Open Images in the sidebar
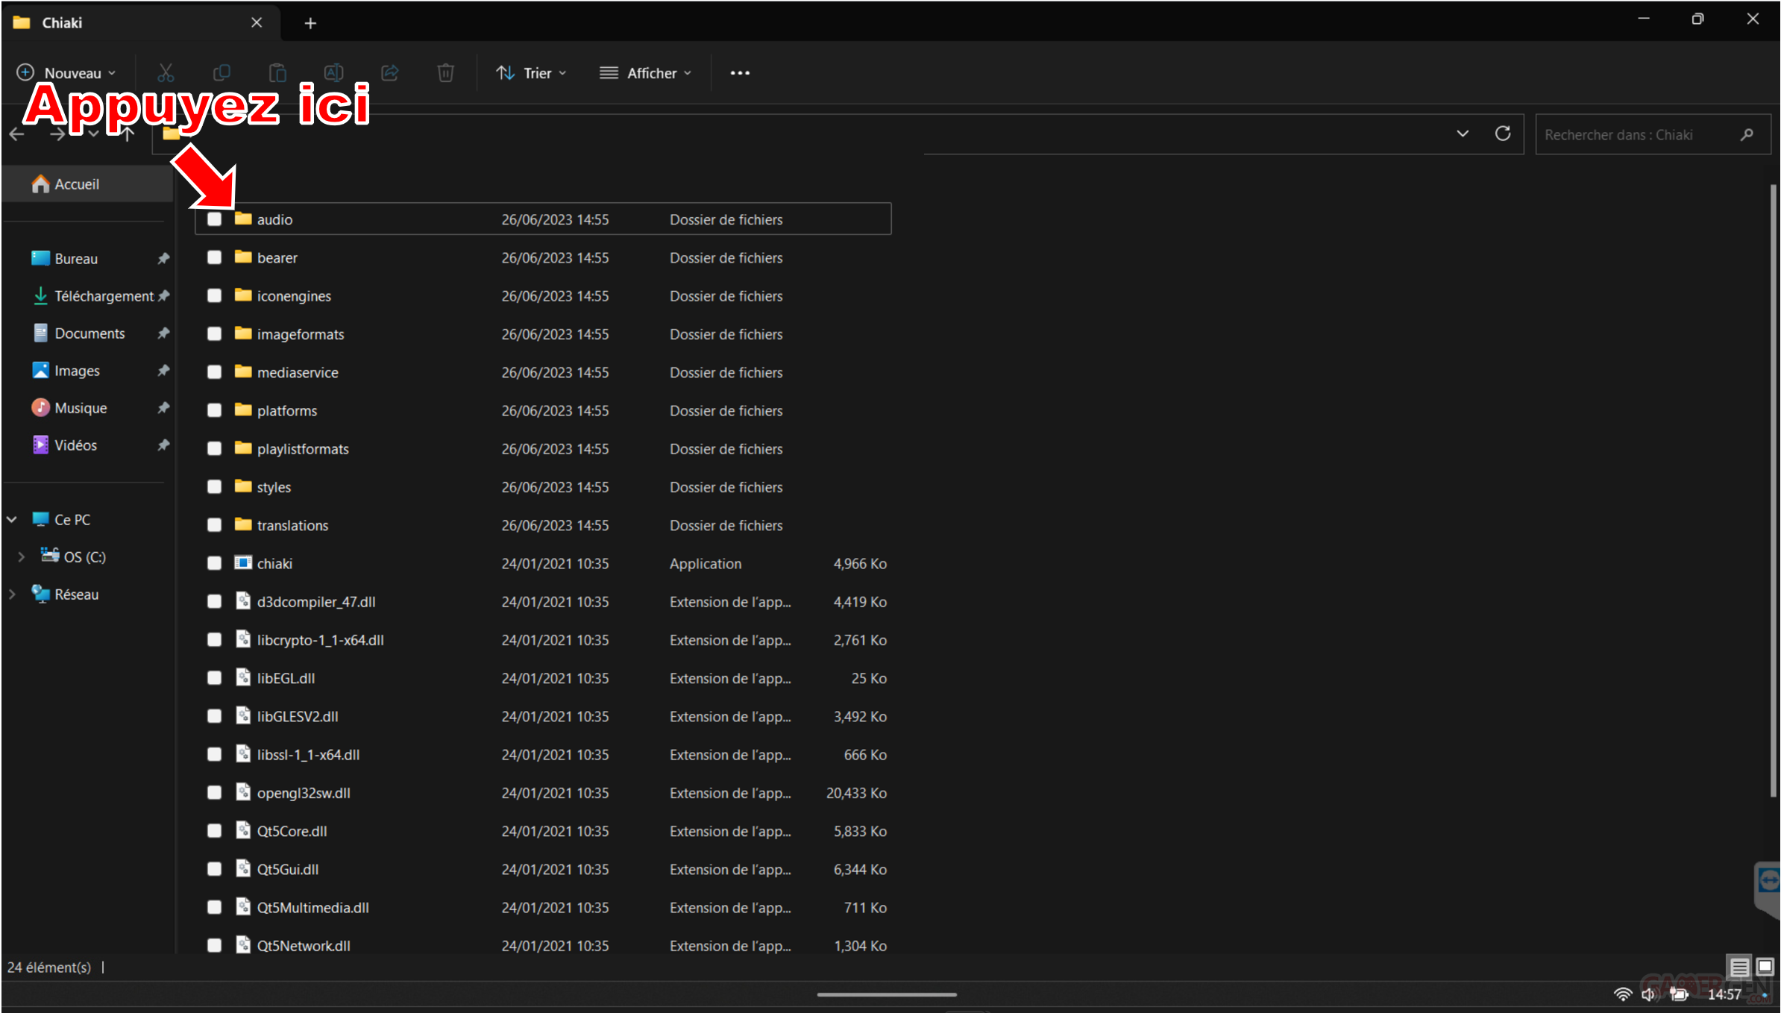 point(77,371)
